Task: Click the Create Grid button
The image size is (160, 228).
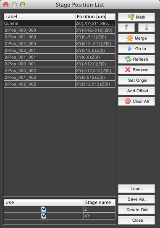Action: (136, 210)
